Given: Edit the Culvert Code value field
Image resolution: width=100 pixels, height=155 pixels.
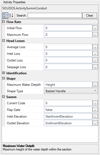Looking at the screenshot, I should 68,103.
